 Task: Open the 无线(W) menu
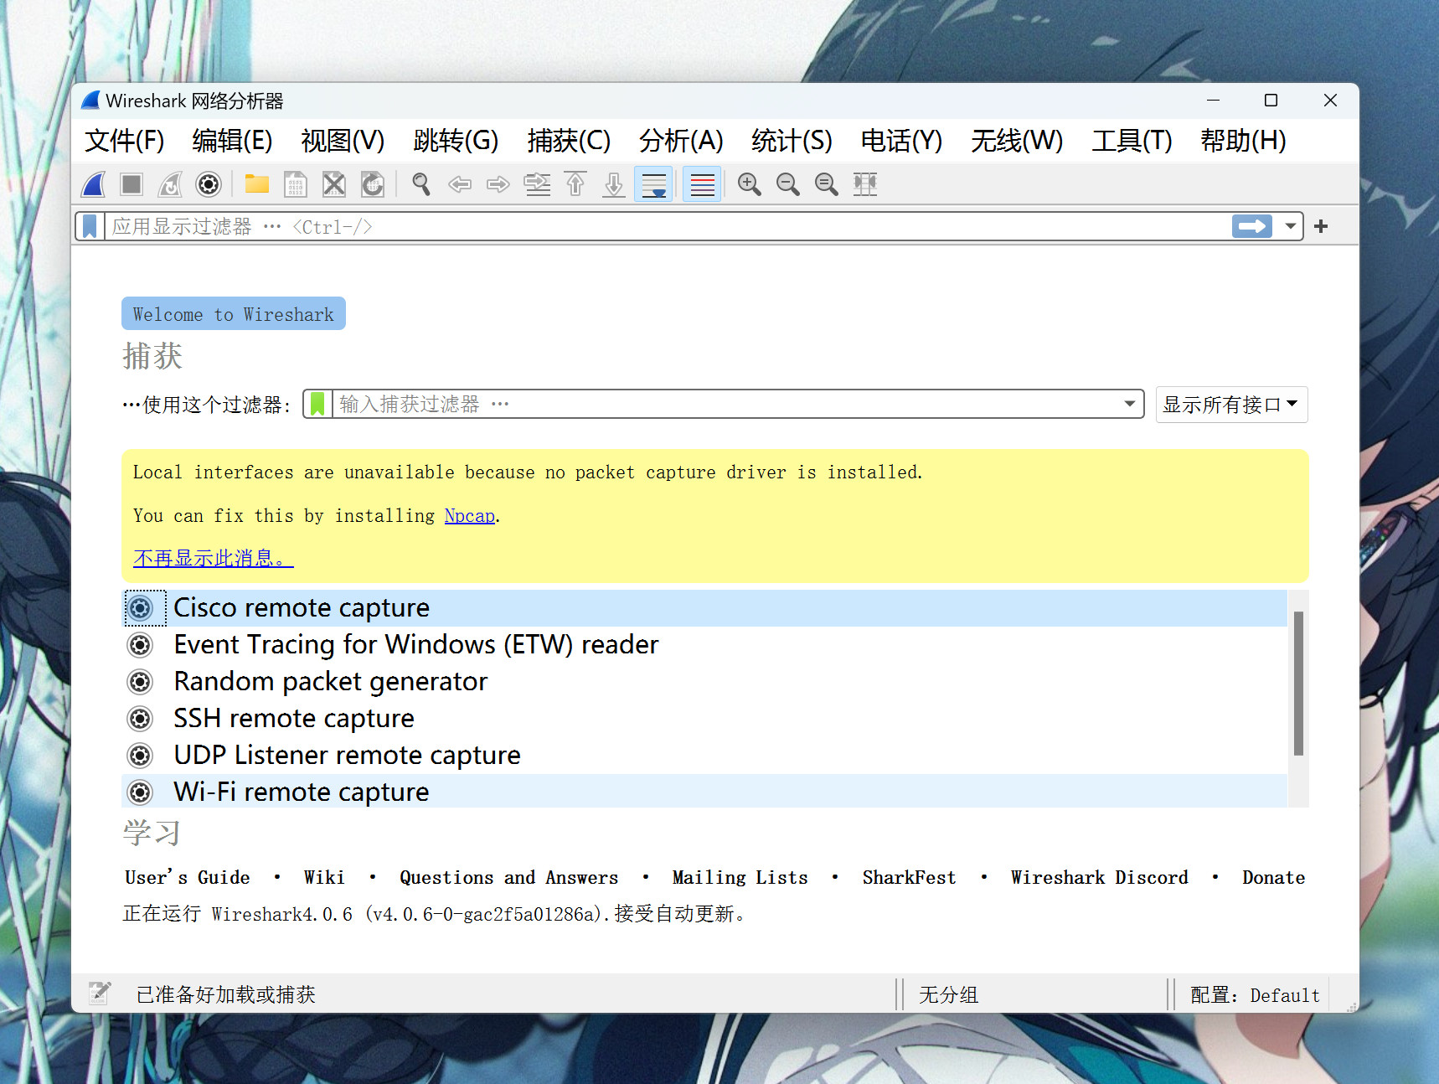click(1017, 141)
